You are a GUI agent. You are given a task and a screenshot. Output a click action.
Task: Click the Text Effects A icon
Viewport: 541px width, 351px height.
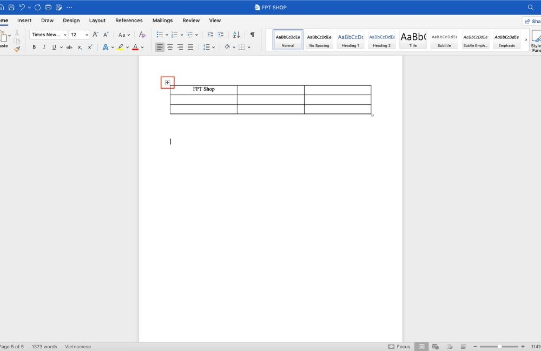[105, 47]
